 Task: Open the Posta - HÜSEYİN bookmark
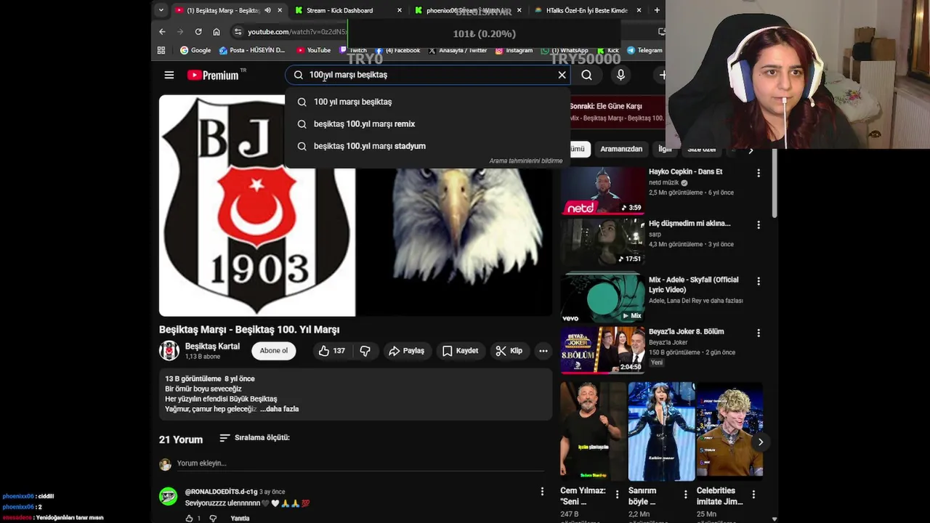[252, 50]
